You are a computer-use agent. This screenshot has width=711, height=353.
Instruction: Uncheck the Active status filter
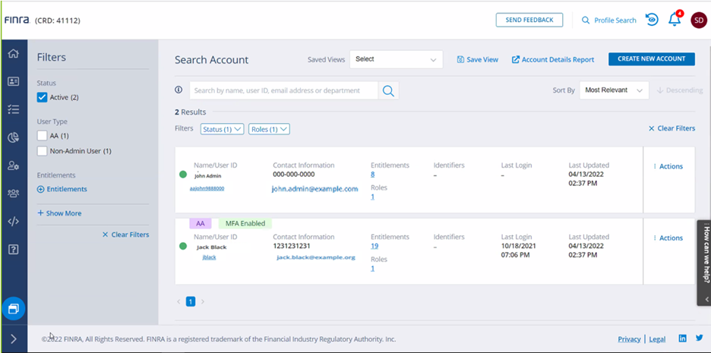point(43,97)
